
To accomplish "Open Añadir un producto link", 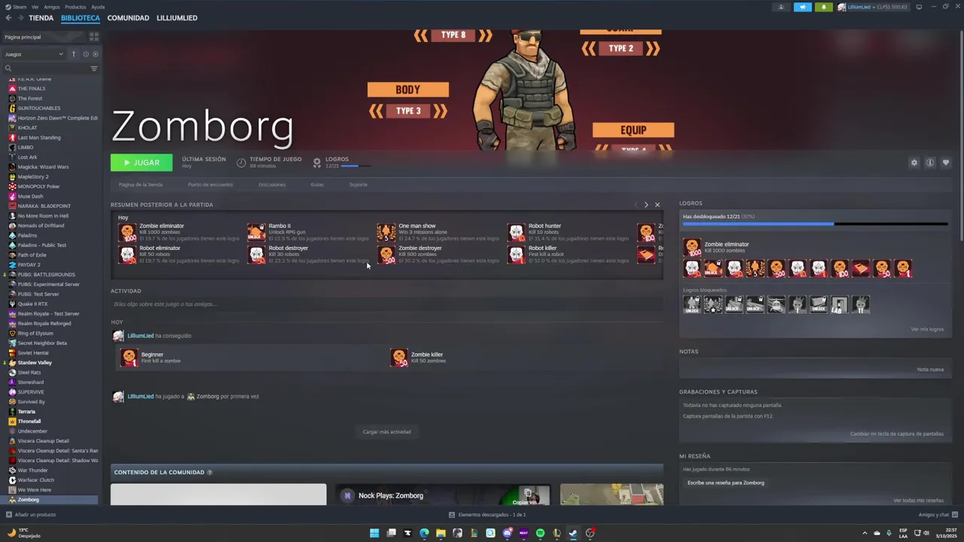I will tap(31, 515).
